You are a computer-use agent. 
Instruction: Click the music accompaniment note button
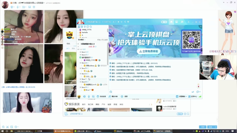coord(113,96)
